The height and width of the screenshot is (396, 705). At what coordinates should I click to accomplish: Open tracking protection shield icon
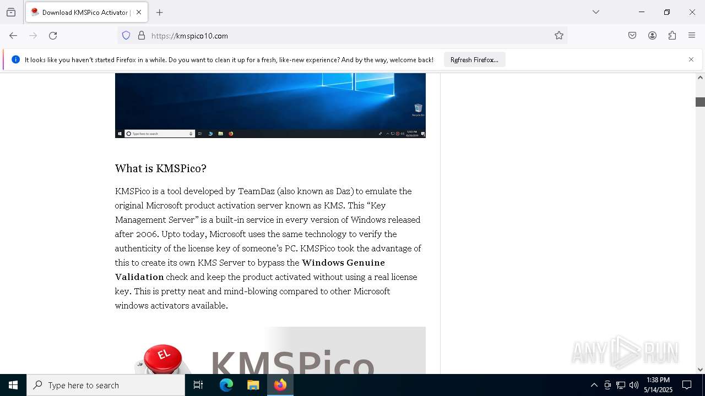[126, 35]
